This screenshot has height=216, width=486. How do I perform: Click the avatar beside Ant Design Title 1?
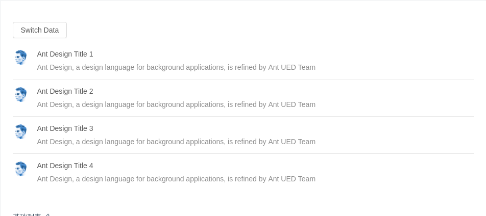21,58
